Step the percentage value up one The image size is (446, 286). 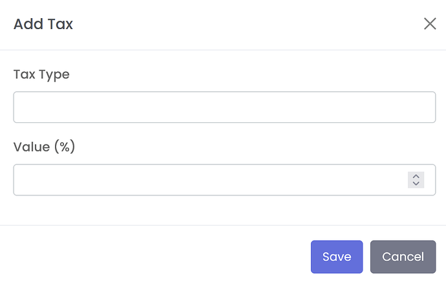tap(416, 176)
